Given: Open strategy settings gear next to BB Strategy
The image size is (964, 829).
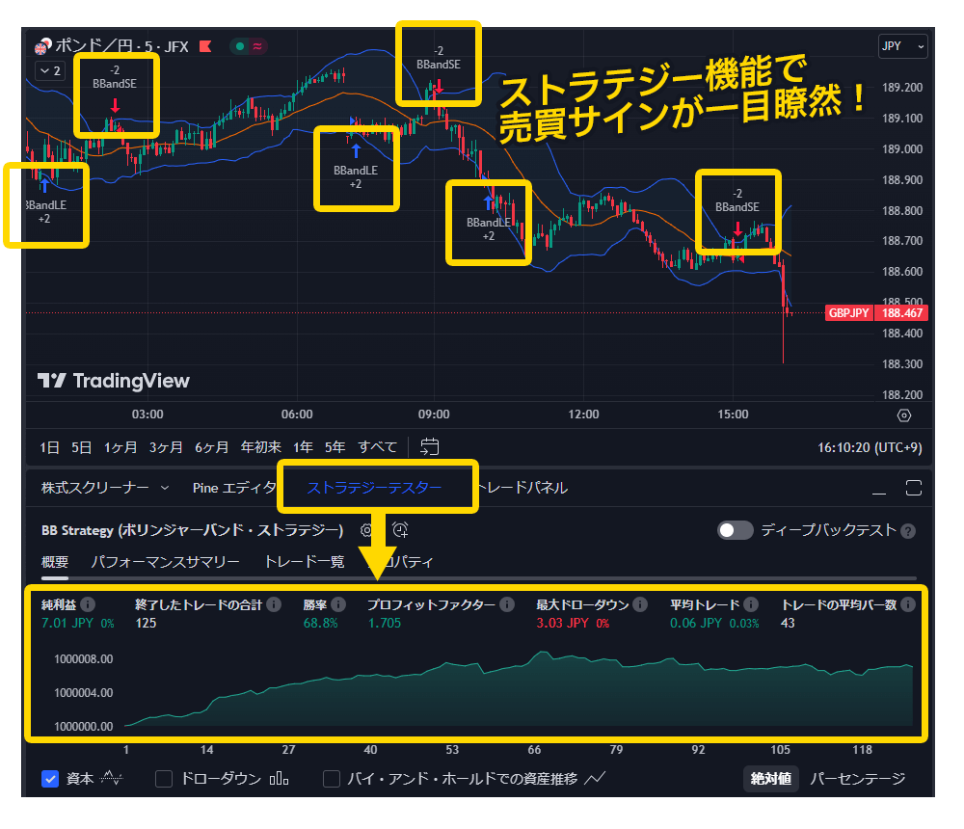Looking at the screenshot, I should click(x=366, y=530).
